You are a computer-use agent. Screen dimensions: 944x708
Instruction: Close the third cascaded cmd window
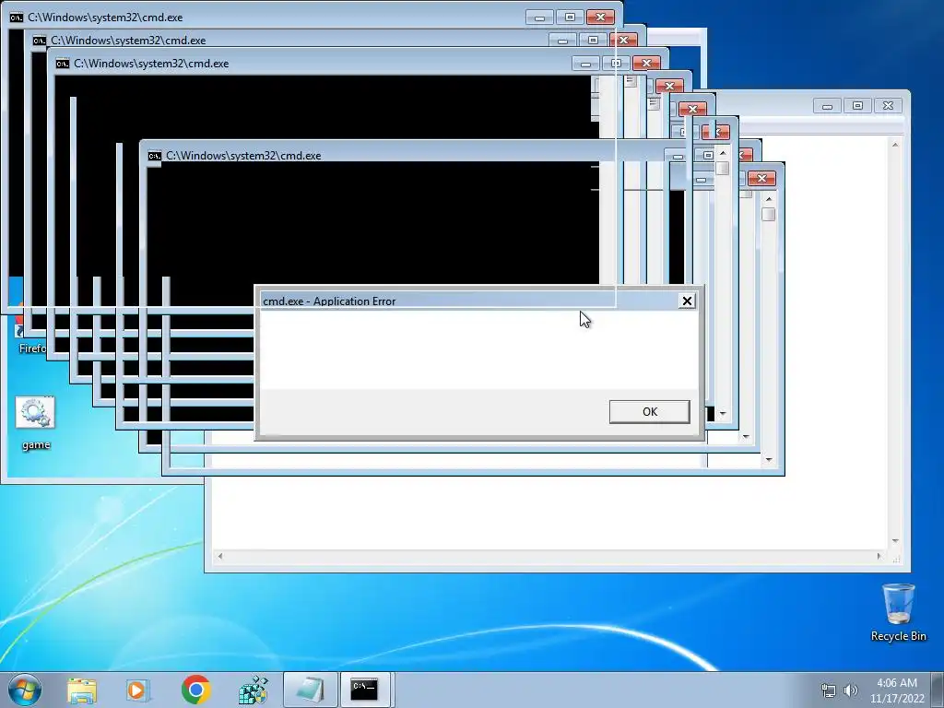[x=646, y=64]
